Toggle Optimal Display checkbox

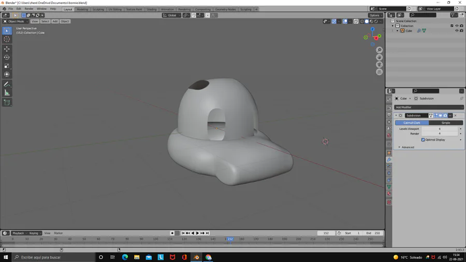pos(423,140)
